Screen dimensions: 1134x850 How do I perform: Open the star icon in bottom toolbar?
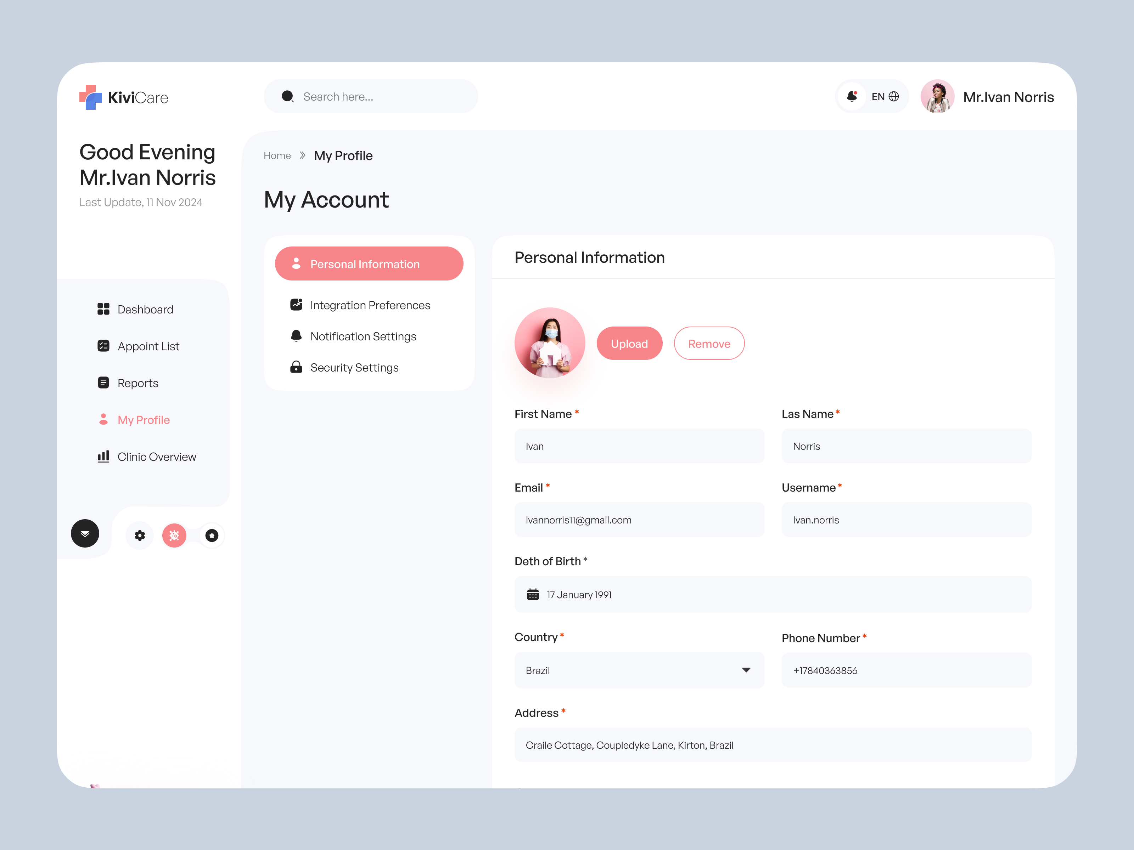tap(211, 535)
